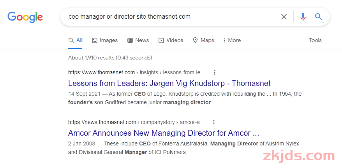Open the Maps results tab
This screenshot has height=168, width=342.
tap(203, 40)
